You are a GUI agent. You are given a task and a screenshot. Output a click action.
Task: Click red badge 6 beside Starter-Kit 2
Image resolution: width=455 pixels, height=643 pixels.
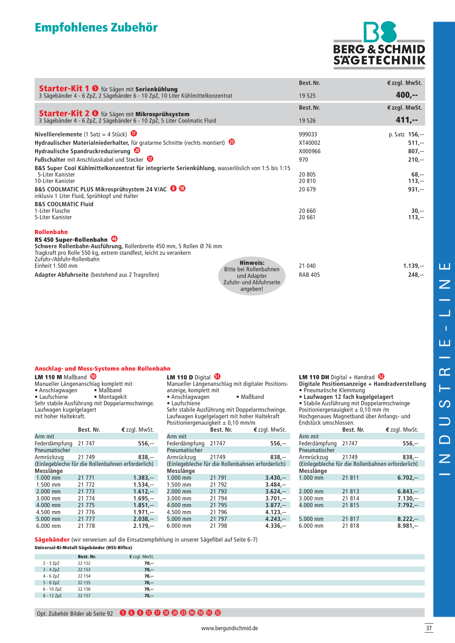point(95,113)
